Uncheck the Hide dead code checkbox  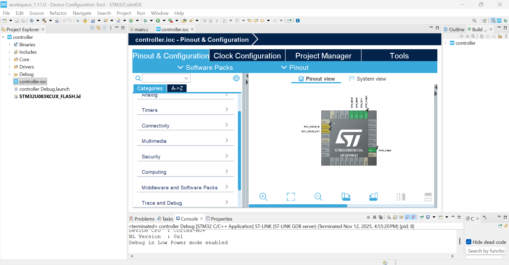tap(469, 242)
